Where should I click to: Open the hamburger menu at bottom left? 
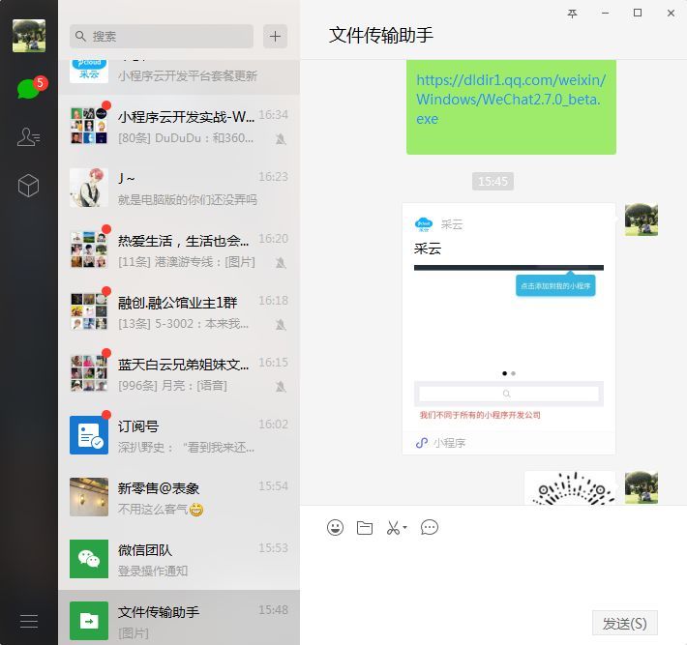point(28,621)
